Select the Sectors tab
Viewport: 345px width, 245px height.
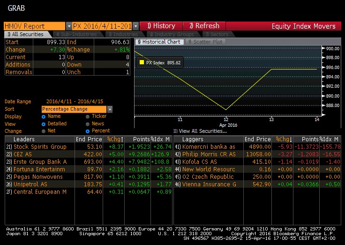coord(217,34)
